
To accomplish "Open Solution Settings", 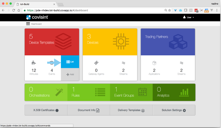I will coord(174,110).
